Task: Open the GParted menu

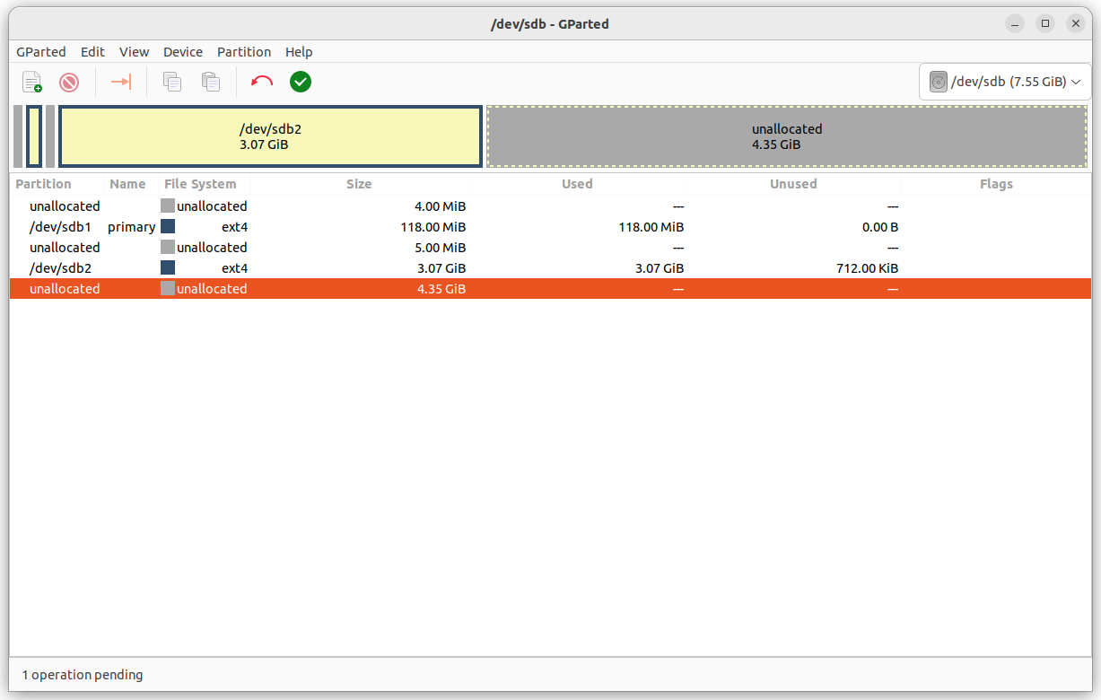Action: click(40, 52)
